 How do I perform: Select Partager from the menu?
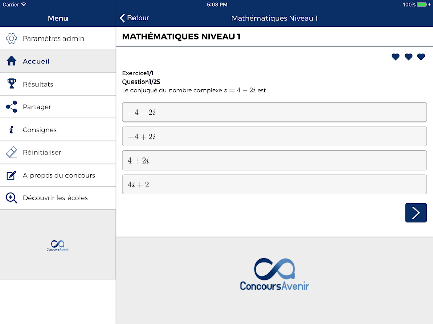(58, 107)
